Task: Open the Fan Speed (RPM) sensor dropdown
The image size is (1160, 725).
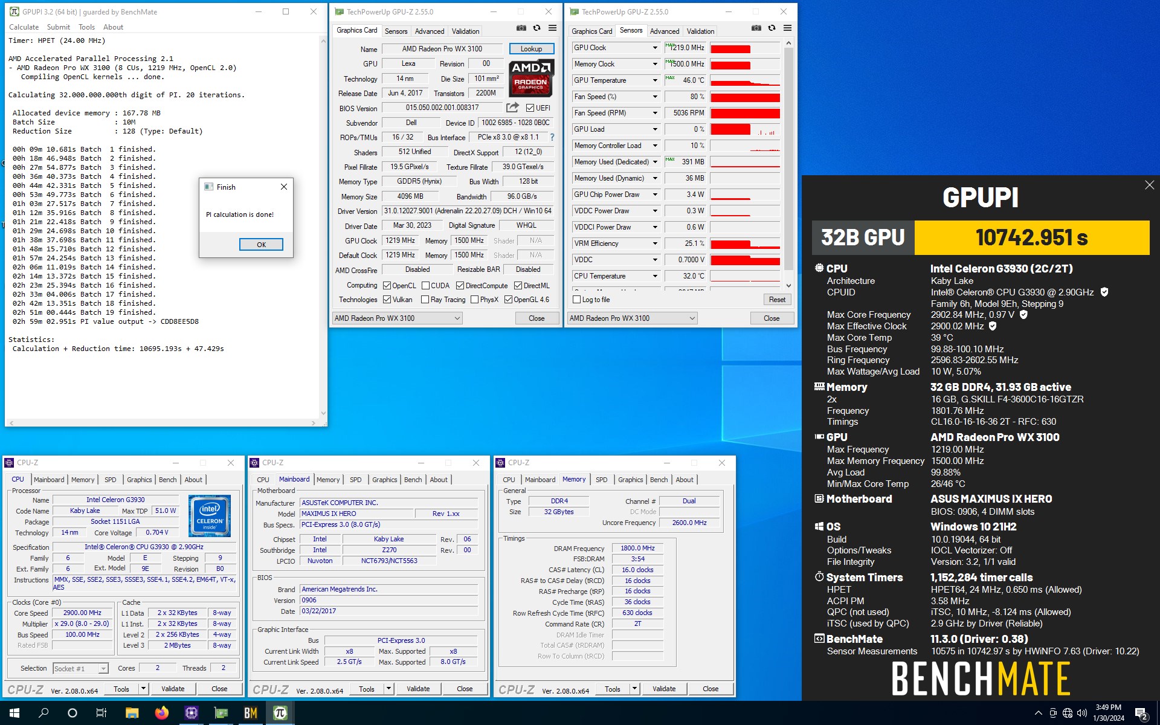Action: 655,113
